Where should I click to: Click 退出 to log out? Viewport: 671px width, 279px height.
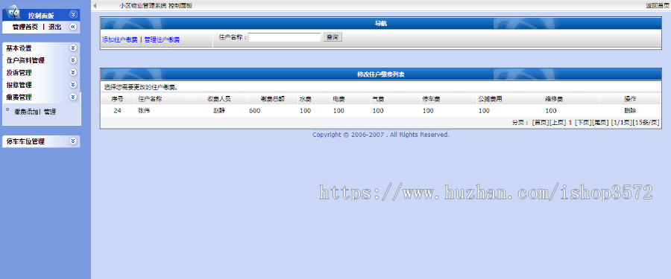coord(54,27)
